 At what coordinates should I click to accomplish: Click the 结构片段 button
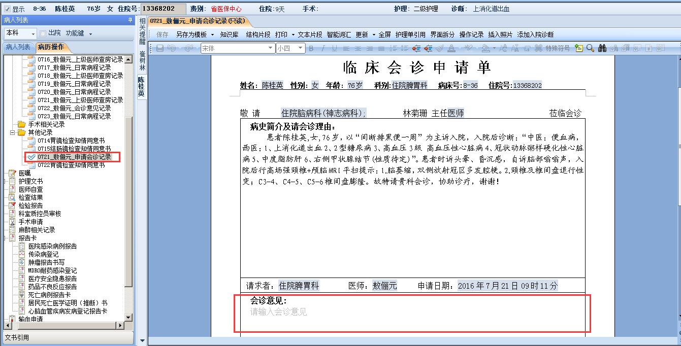click(x=258, y=34)
